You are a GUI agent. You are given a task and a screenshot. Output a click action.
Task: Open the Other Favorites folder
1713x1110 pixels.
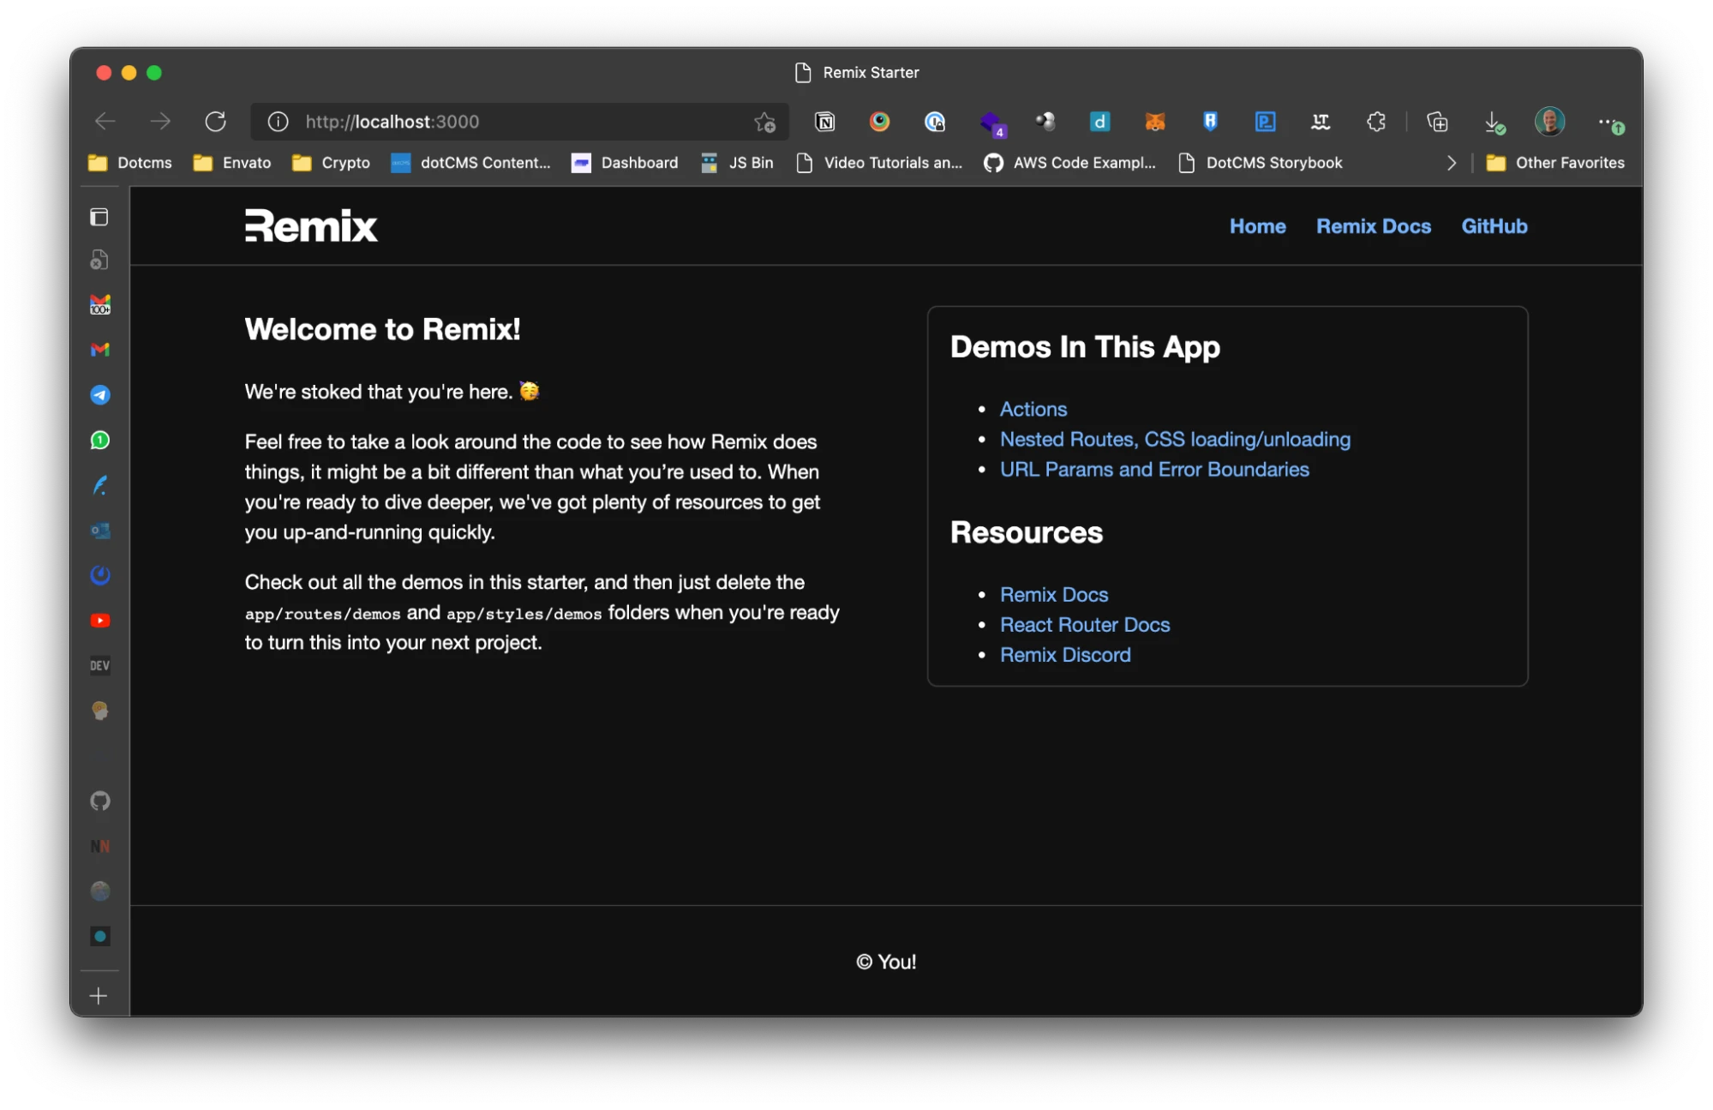(x=1555, y=163)
